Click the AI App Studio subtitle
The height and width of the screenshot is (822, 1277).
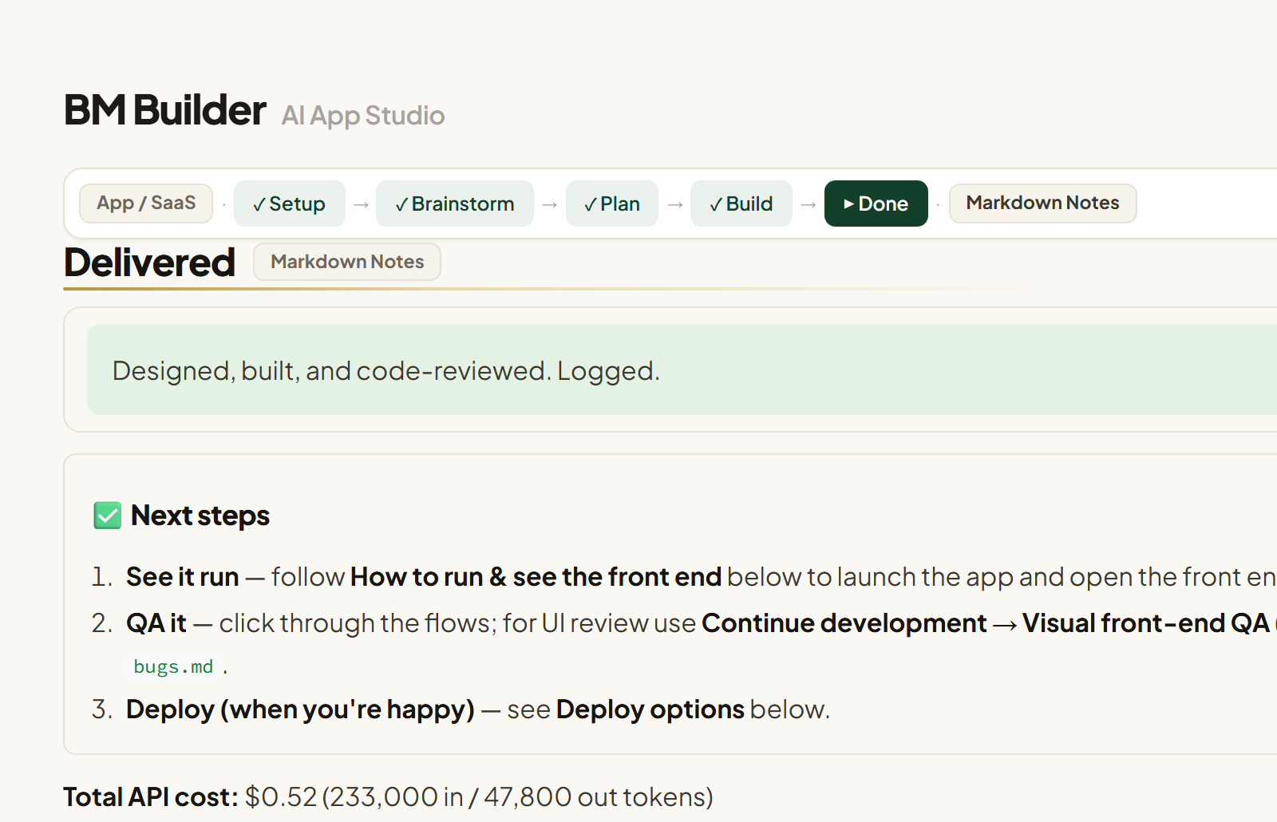363,116
